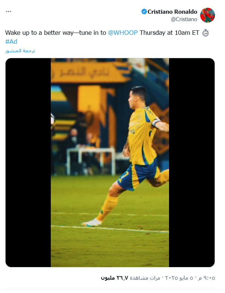This screenshot has height=293, width=225.
Task: Open the ٢٦,٧ مليون view count
Action: point(115,278)
